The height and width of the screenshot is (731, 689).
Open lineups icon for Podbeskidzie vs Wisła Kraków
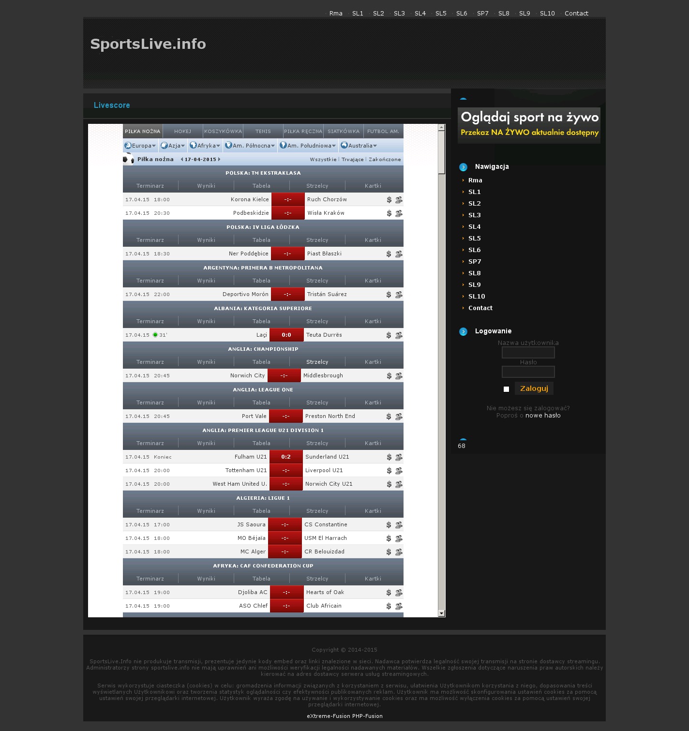coord(399,213)
